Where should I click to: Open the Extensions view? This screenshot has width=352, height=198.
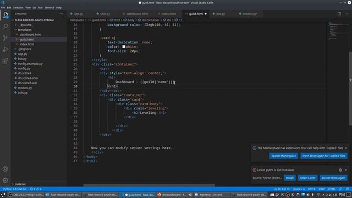[5, 61]
